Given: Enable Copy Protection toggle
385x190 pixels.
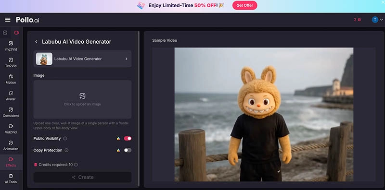Looking at the screenshot, I should [128, 150].
